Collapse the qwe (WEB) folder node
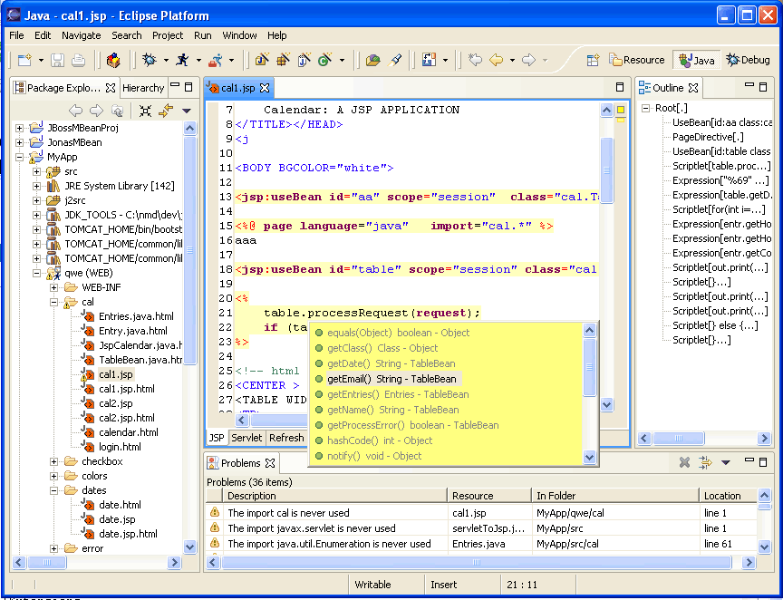Viewport: 783px width, 600px height. point(36,273)
